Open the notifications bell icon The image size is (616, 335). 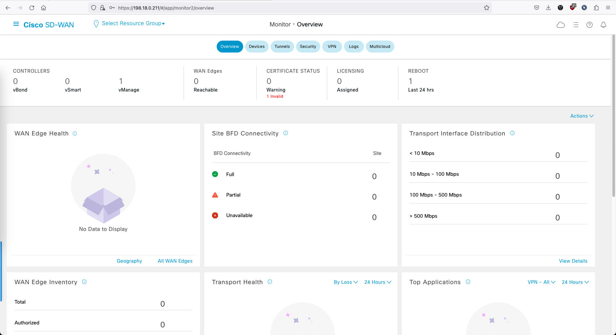point(603,25)
